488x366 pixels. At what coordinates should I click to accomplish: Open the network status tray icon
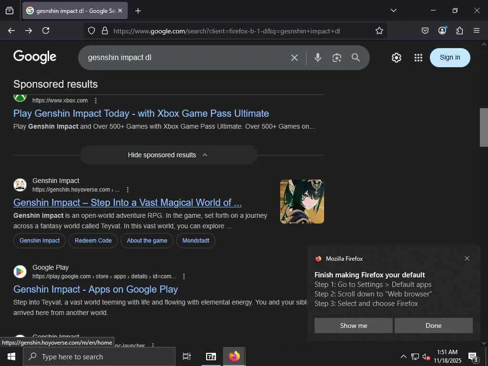(x=415, y=356)
